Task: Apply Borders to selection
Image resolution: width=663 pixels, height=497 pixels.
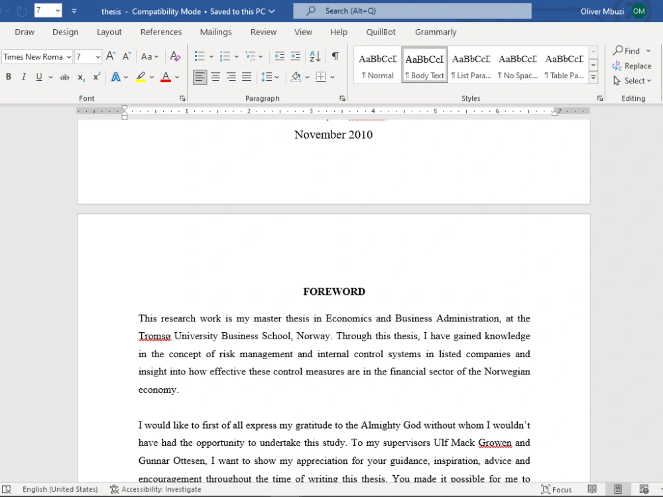Action: [x=321, y=77]
